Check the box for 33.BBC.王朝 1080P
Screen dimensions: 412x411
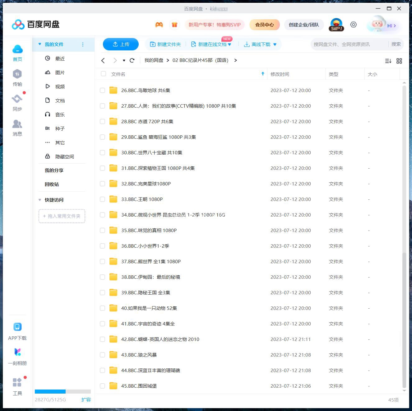click(x=102, y=199)
